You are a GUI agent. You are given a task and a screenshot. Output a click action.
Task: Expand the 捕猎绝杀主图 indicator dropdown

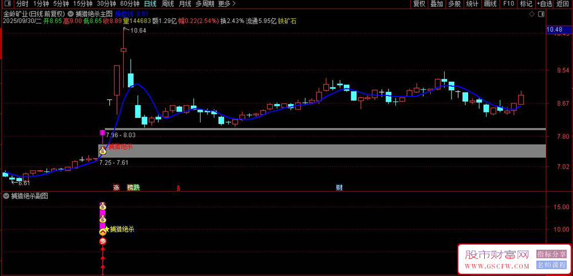coord(71,14)
